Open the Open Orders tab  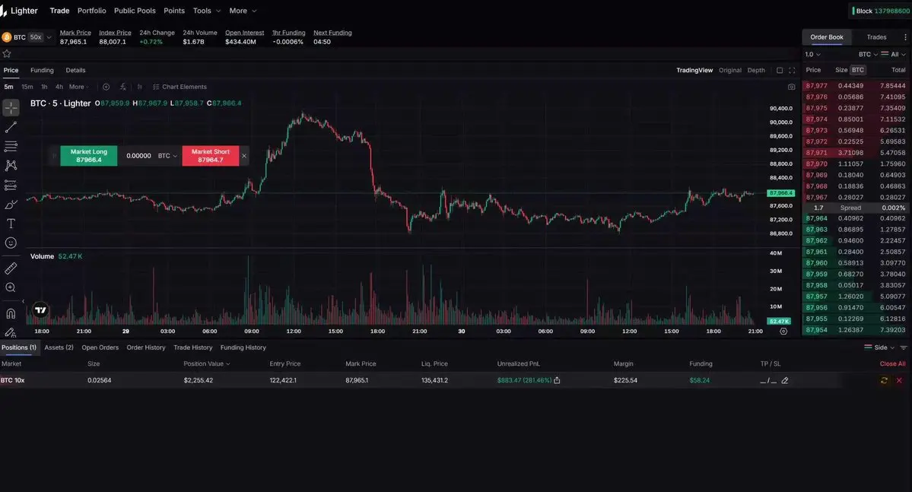click(100, 348)
